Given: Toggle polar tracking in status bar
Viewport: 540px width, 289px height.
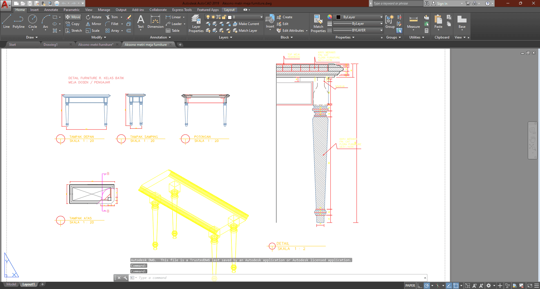Looking at the screenshot, I should (x=427, y=286).
